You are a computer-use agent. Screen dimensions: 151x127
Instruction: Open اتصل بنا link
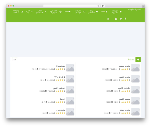pyautogui.click(x=28, y=12)
